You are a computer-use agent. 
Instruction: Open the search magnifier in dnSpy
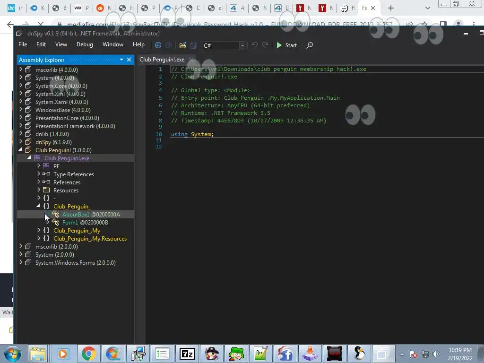point(310,45)
